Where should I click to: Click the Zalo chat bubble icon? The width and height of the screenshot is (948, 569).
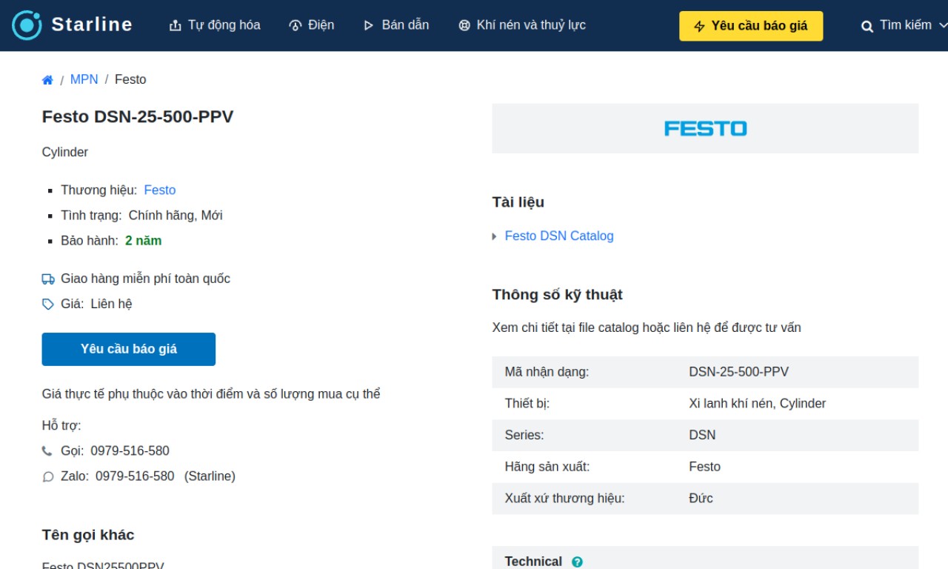48,476
